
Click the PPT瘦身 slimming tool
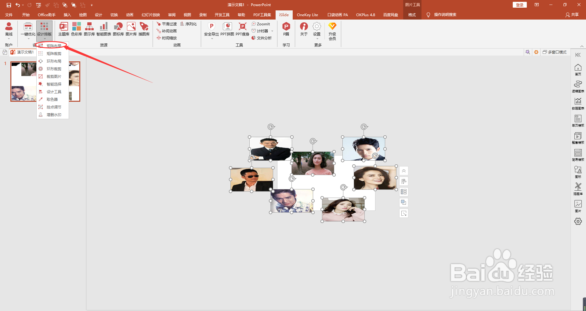(242, 29)
